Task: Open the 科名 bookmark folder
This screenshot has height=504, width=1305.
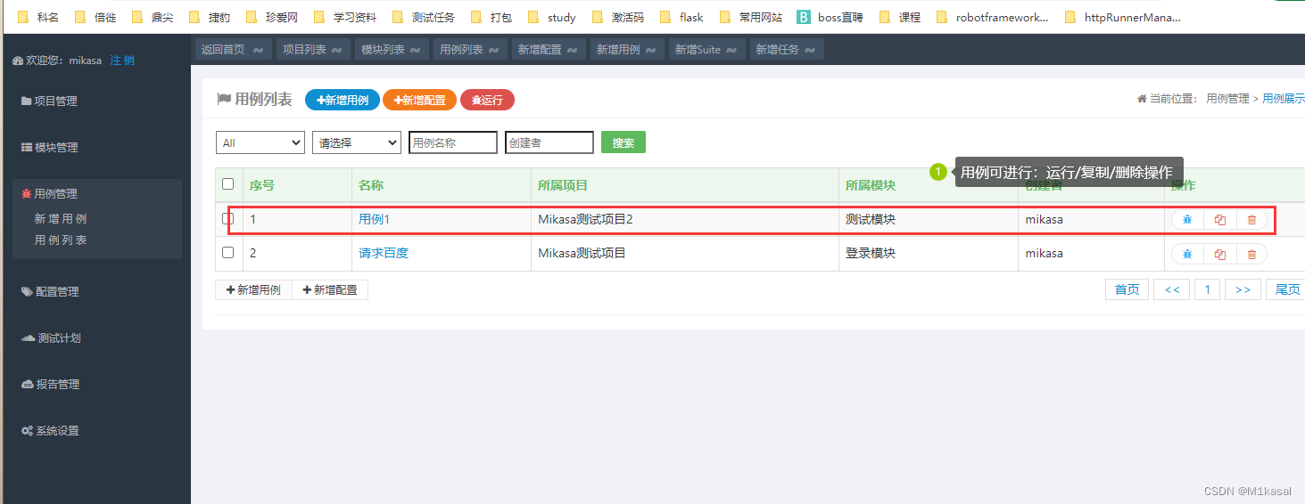Action: coord(38,17)
